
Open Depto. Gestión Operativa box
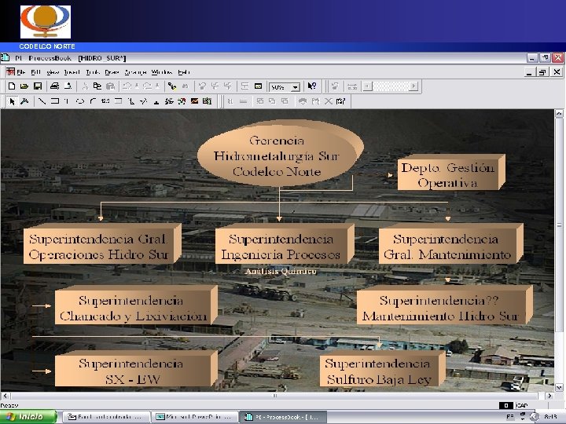click(450, 174)
